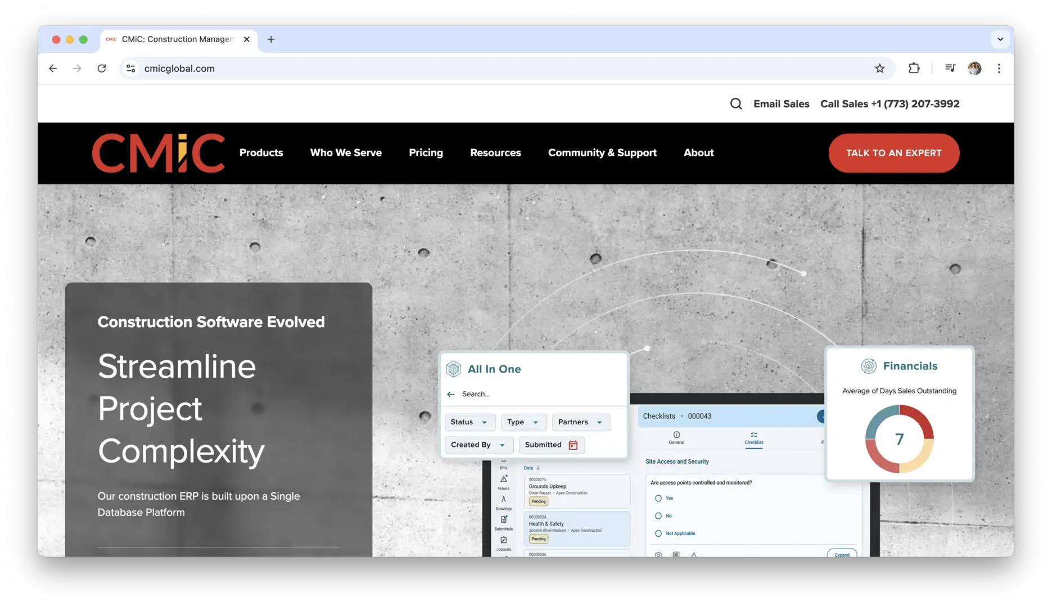
Task: Click the Call Sales phone number
Action: pyautogui.click(x=890, y=104)
